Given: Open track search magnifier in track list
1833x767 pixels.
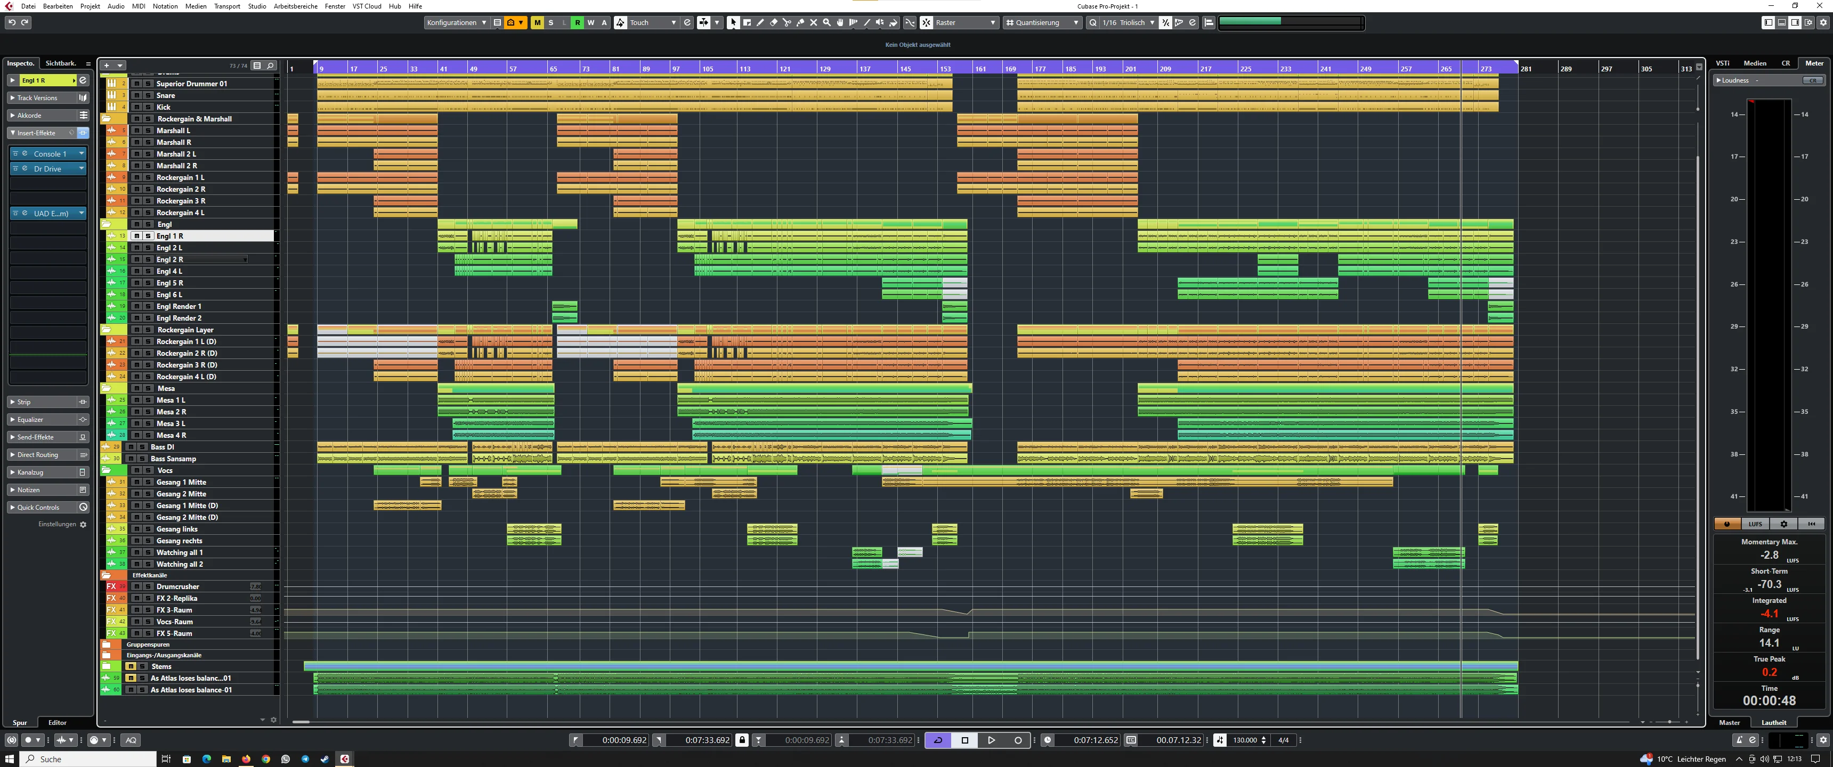Looking at the screenshot, I should pos(270,66).
